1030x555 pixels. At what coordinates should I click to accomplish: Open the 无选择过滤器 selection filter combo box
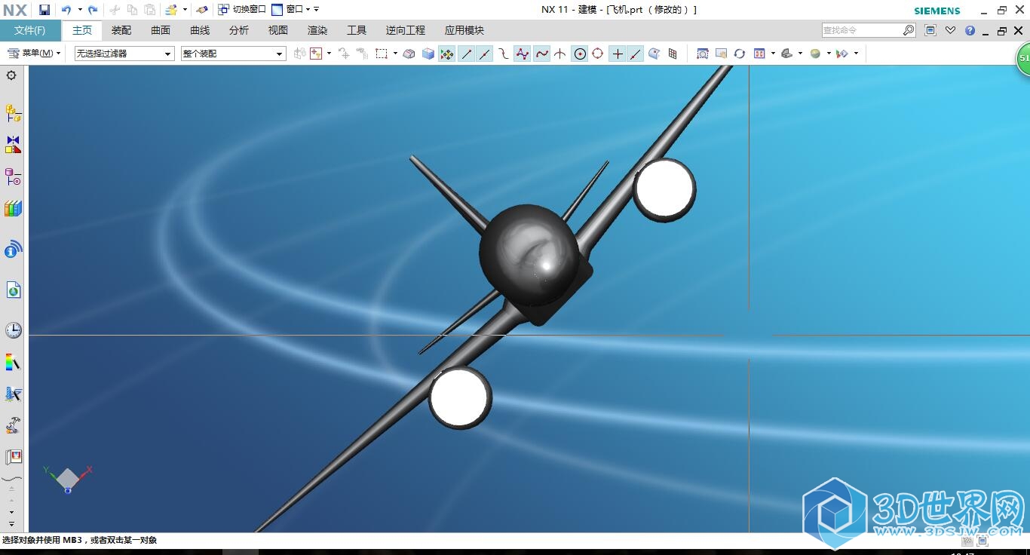pyautogui.click(x=124, y=54)
